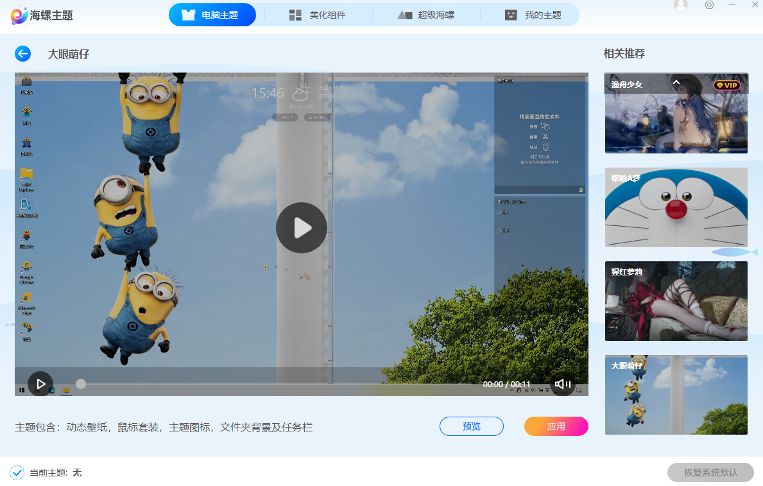This screenshot has height=486, width=763.
Task: Apply the theme with 应用 button
Action: click(x=556, y=426)
